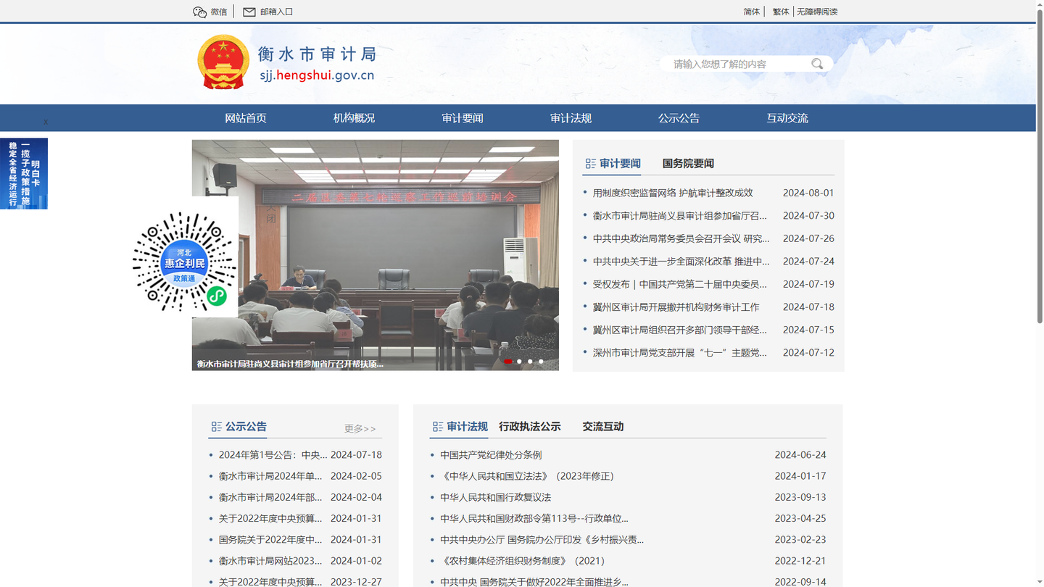Select the fourth carousel dot
1044x587 pixels.
click(541, 361)
